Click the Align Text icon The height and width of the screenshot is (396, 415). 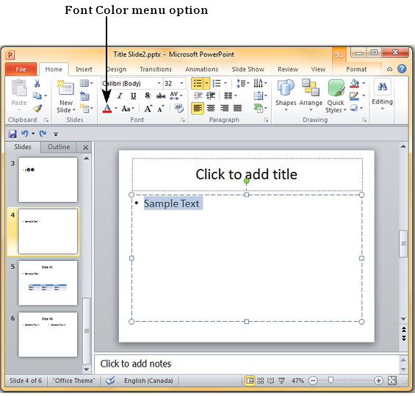[260, 96]
